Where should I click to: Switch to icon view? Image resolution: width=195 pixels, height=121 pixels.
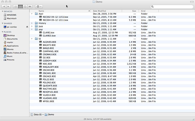[x=16, y=6]
